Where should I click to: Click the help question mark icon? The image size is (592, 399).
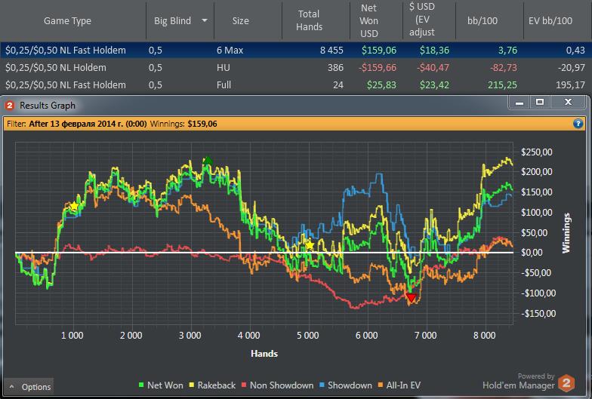(578, 124)
